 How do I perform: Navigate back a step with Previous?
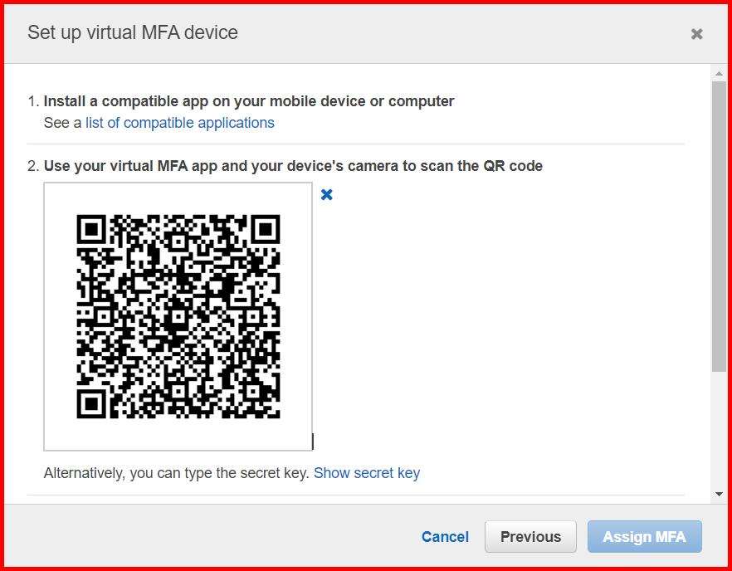coord(530,536)
